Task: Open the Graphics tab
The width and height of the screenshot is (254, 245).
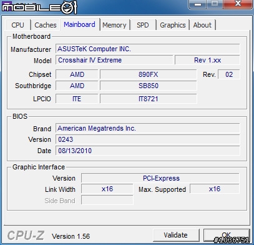Action: 173,25
